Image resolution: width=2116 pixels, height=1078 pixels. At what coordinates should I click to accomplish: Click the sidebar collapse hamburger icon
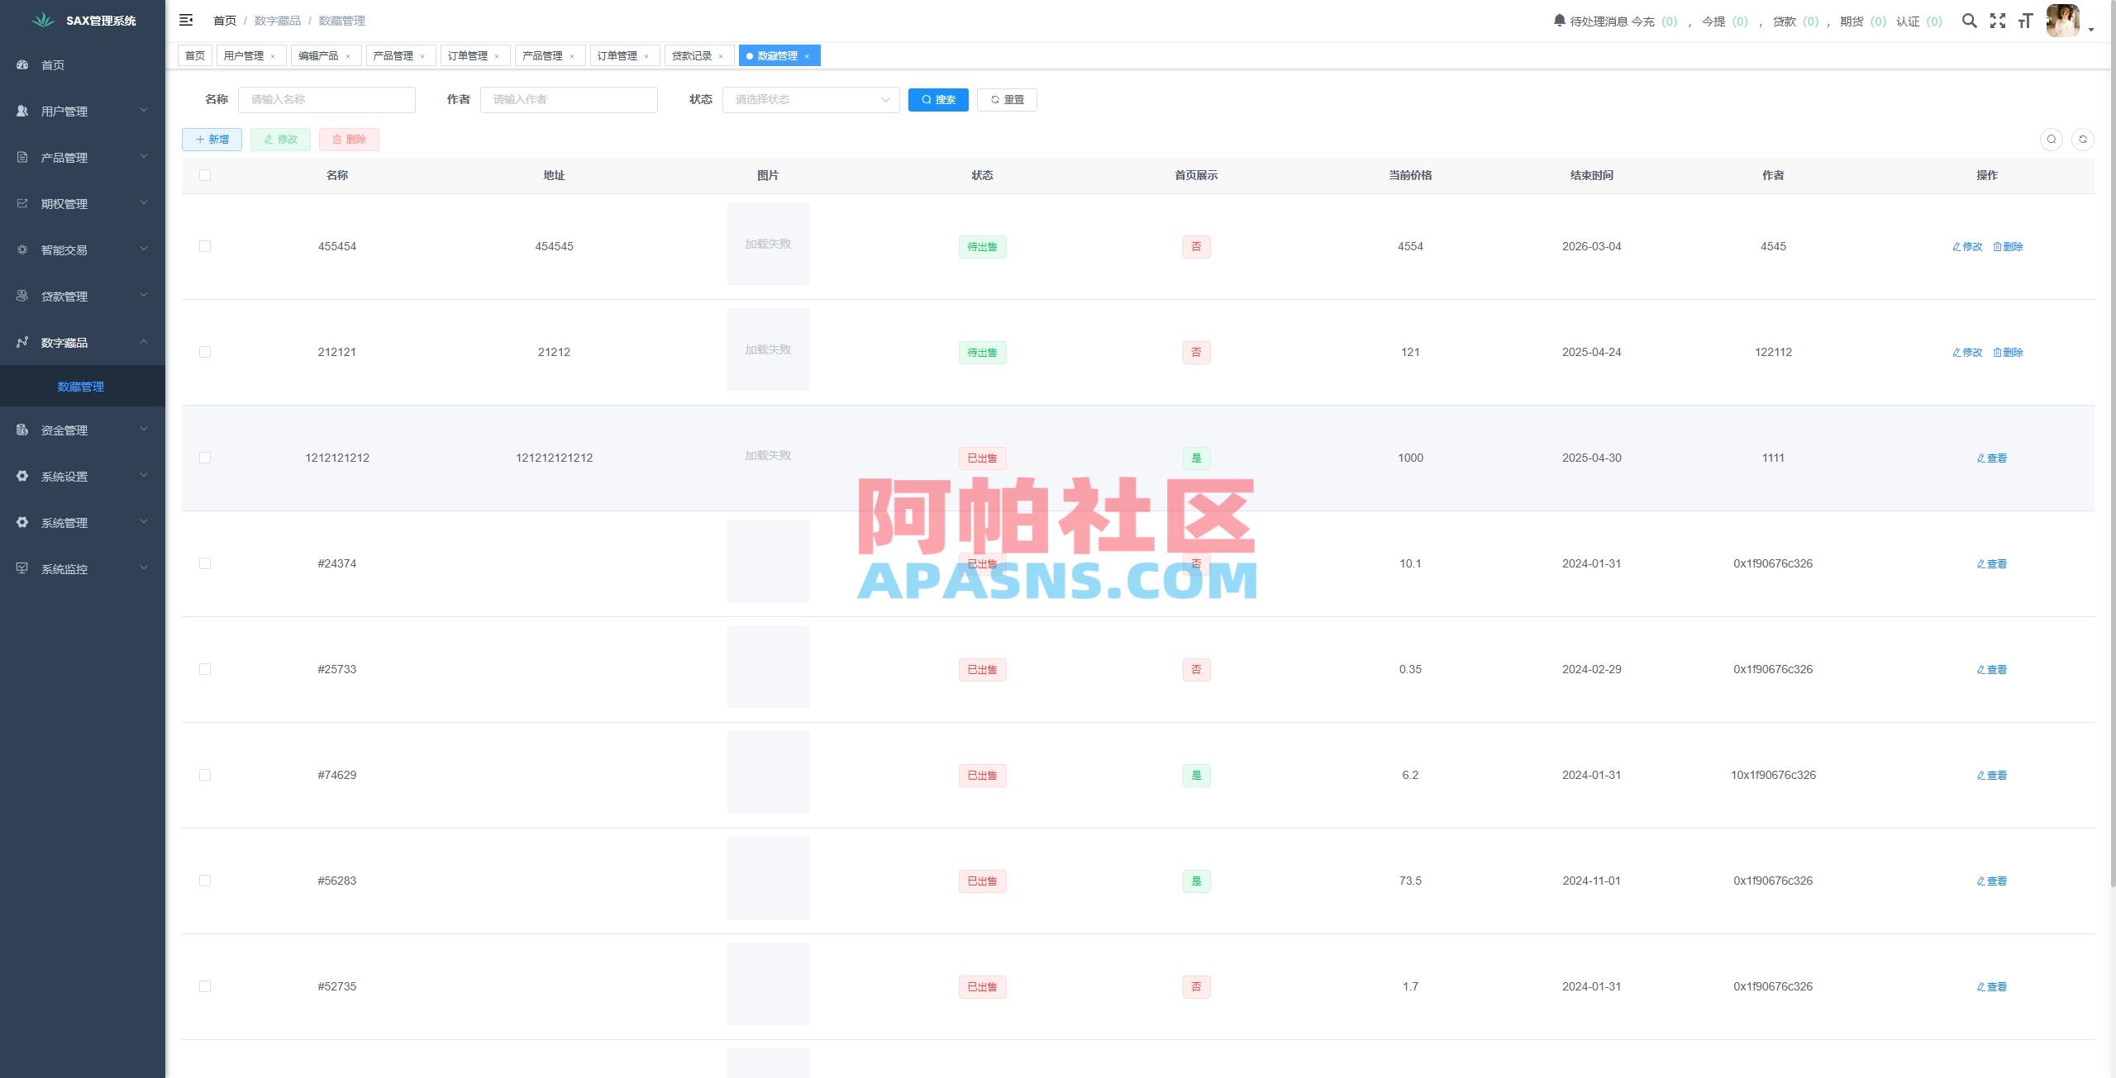(186, 20)
